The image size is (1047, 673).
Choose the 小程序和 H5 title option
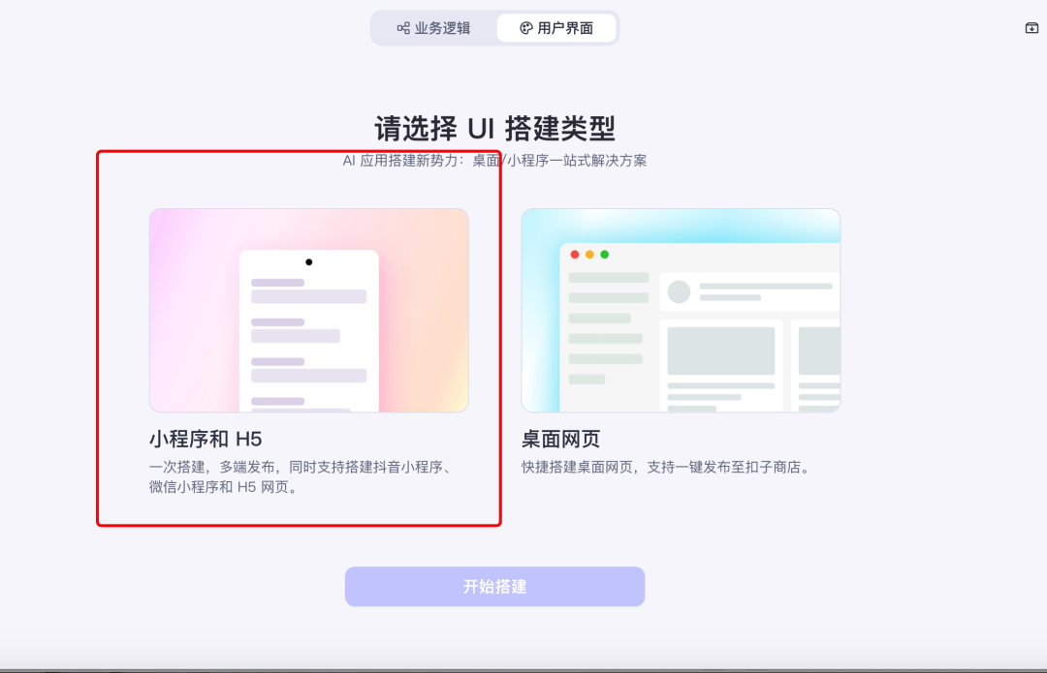click(x=206, y=439)
